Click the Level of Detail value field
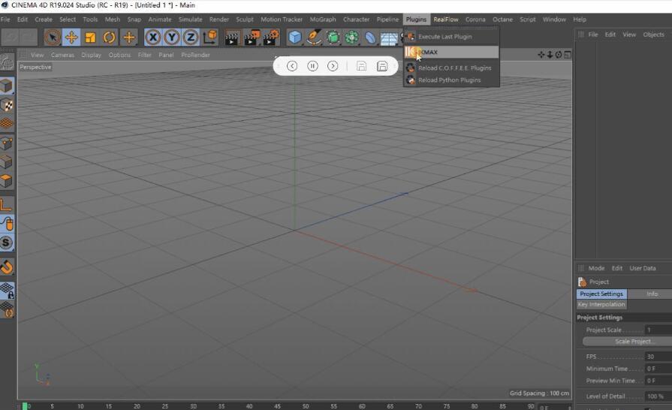Image resolution: width=672 pixels, height=410 pixels. click(x=658, y=396)
